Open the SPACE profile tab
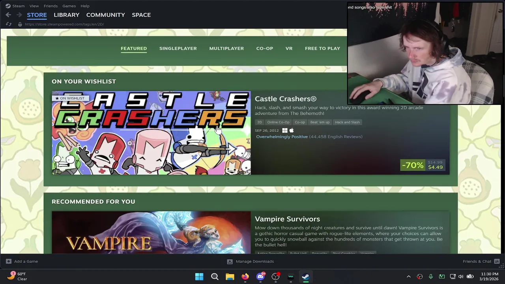 point(141,15)
